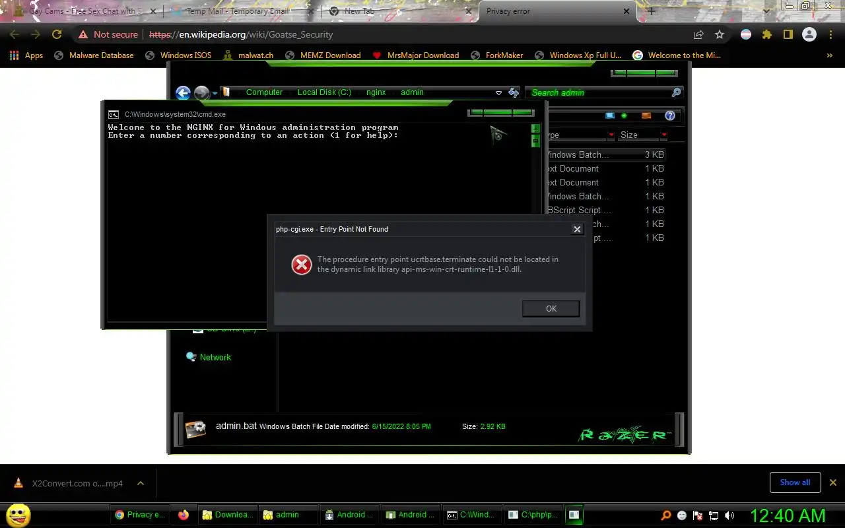Viewport: 845px width, 528px height.
Task: Switch to Downloads folder taskbar item
Action: click(x=228, y=515)
